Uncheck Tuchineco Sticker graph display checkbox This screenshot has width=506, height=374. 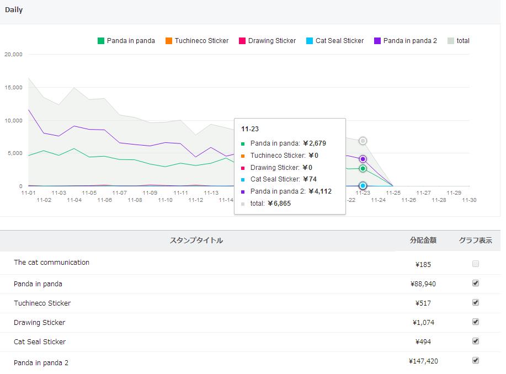point(476,302)
